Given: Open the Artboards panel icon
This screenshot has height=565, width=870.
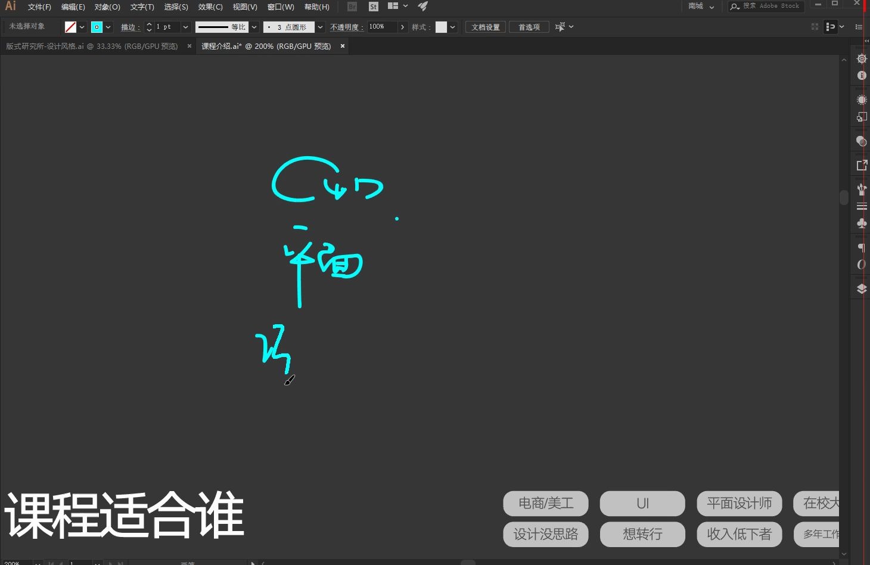Looking at the screenshot, I should (861, 117).
